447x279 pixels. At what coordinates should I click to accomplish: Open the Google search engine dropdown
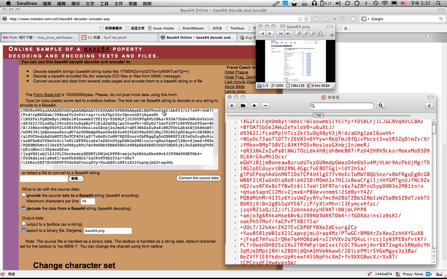point(364,19)
